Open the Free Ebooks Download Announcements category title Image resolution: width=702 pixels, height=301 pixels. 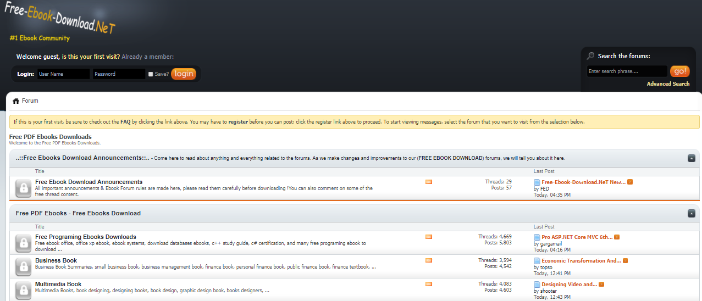(x=82, y=158)
